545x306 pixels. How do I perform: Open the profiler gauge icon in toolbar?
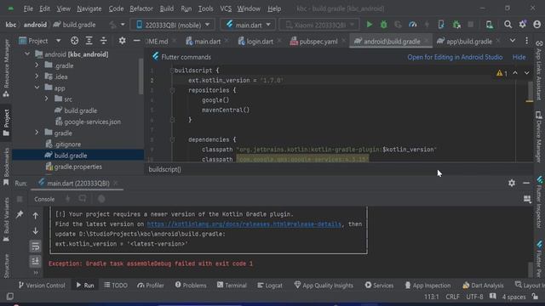coord(412,25)
